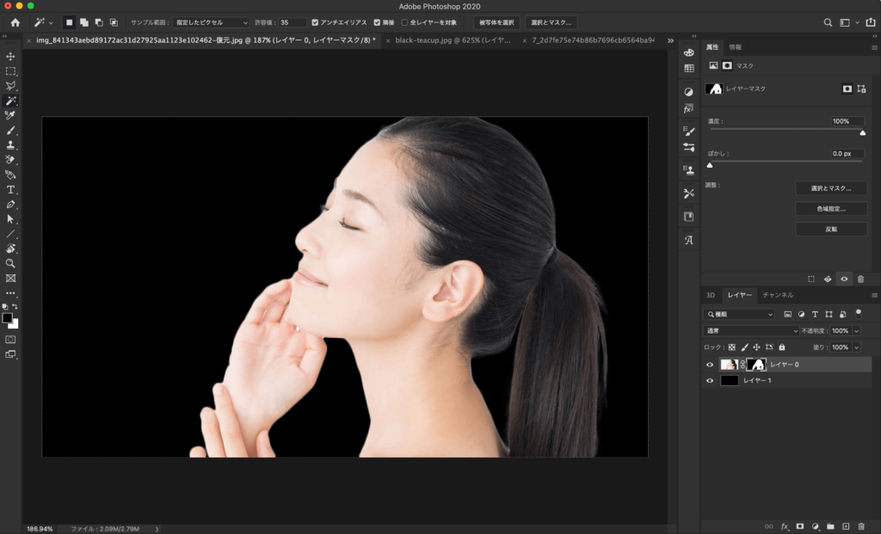Select the Frame tool
Viewport: 881px width, 534px height.
coord(10,278)
